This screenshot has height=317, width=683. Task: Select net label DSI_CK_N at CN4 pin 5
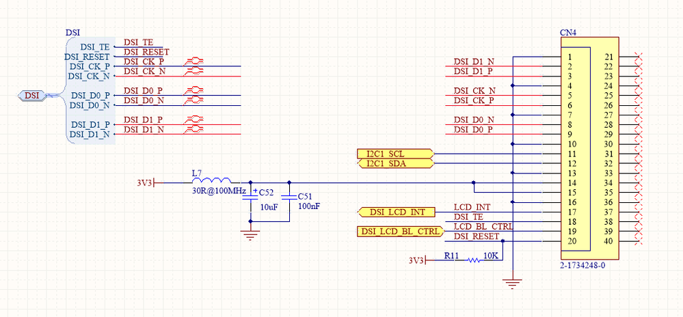(x=474, y=91)
